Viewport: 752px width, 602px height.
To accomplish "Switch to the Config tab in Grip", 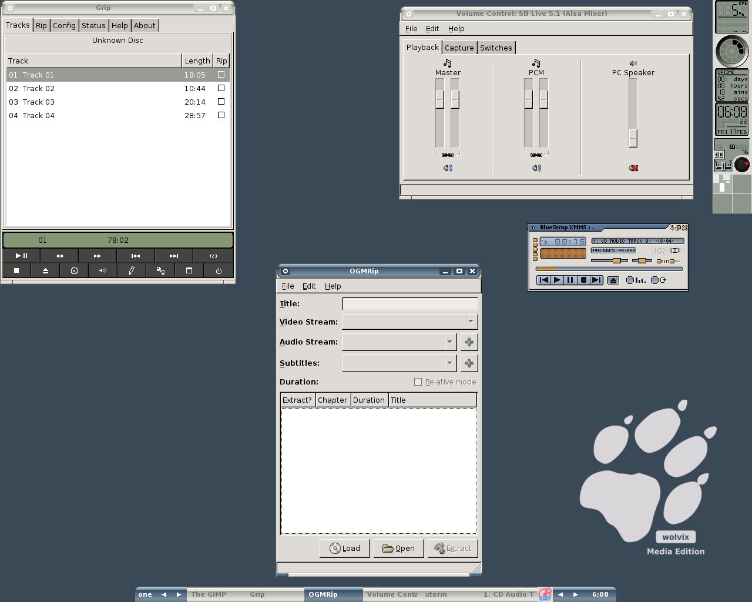I will tap(64, 25).
